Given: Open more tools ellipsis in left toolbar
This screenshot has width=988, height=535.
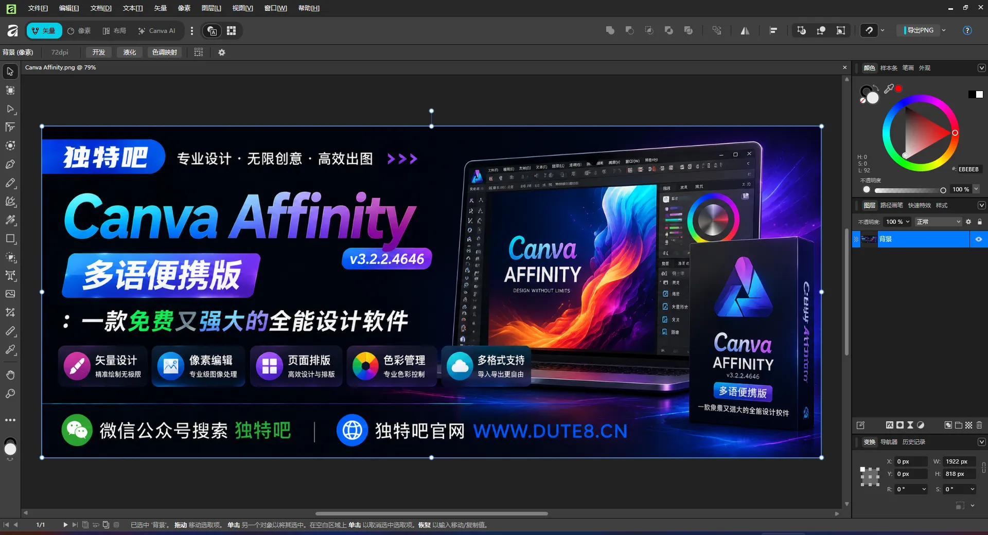Looking at the screenshot, I should coord(10,420).
